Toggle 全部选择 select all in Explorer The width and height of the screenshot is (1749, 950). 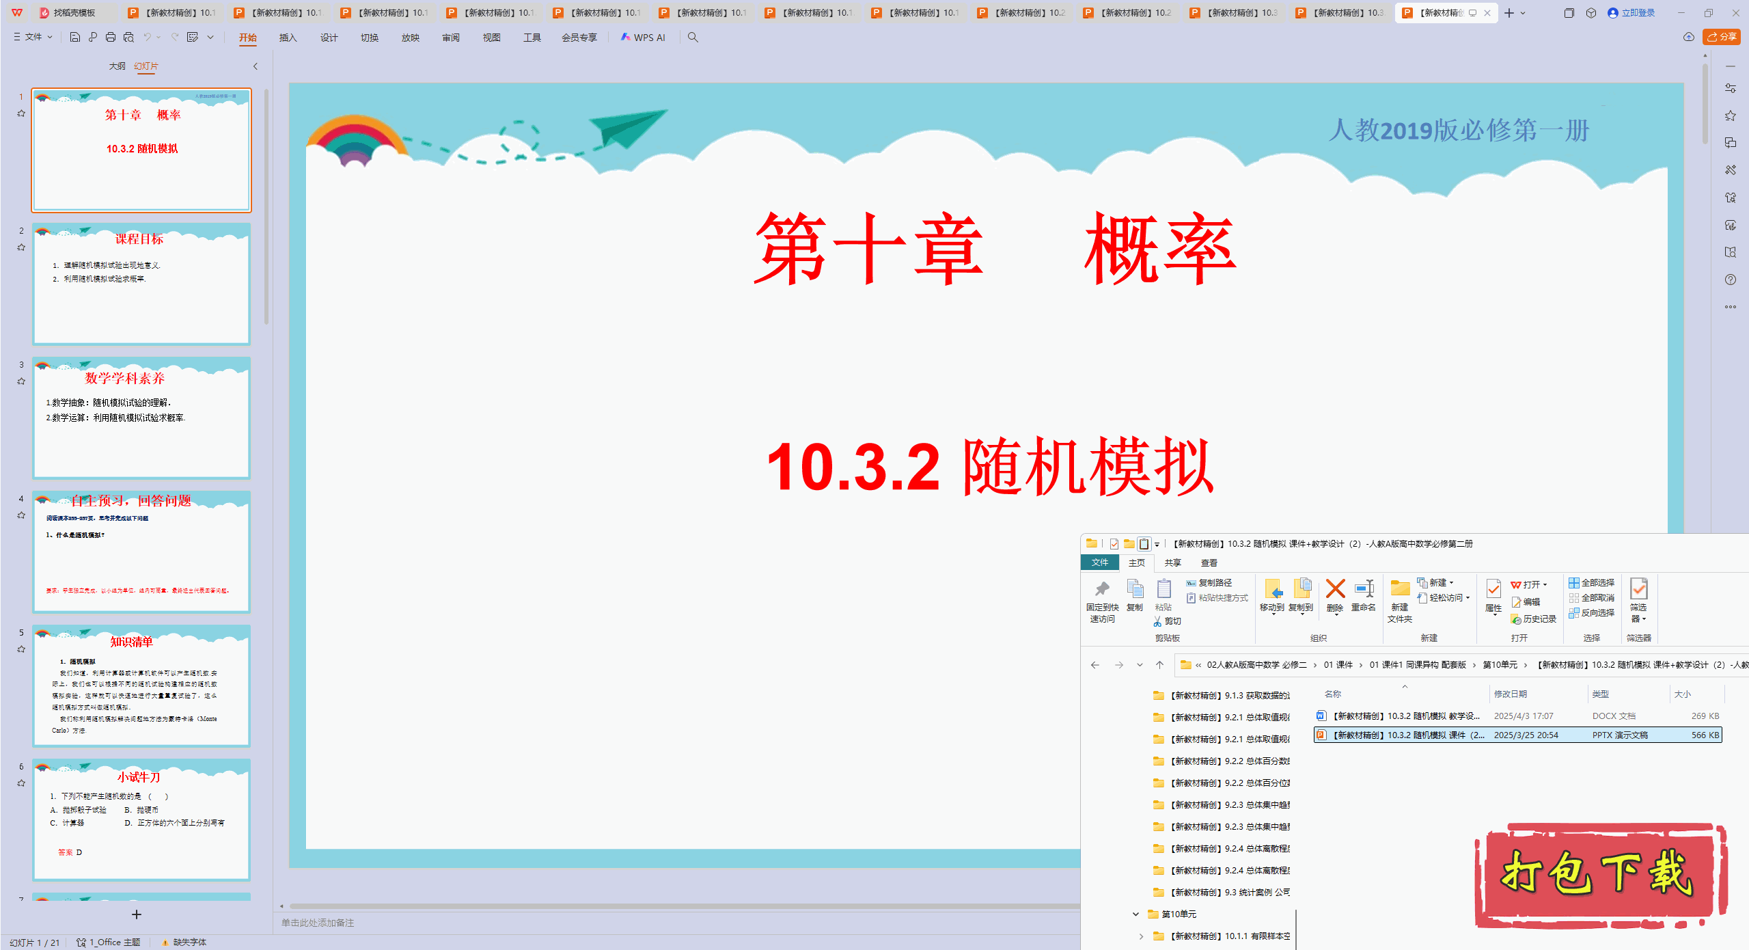pos(1592,583)
